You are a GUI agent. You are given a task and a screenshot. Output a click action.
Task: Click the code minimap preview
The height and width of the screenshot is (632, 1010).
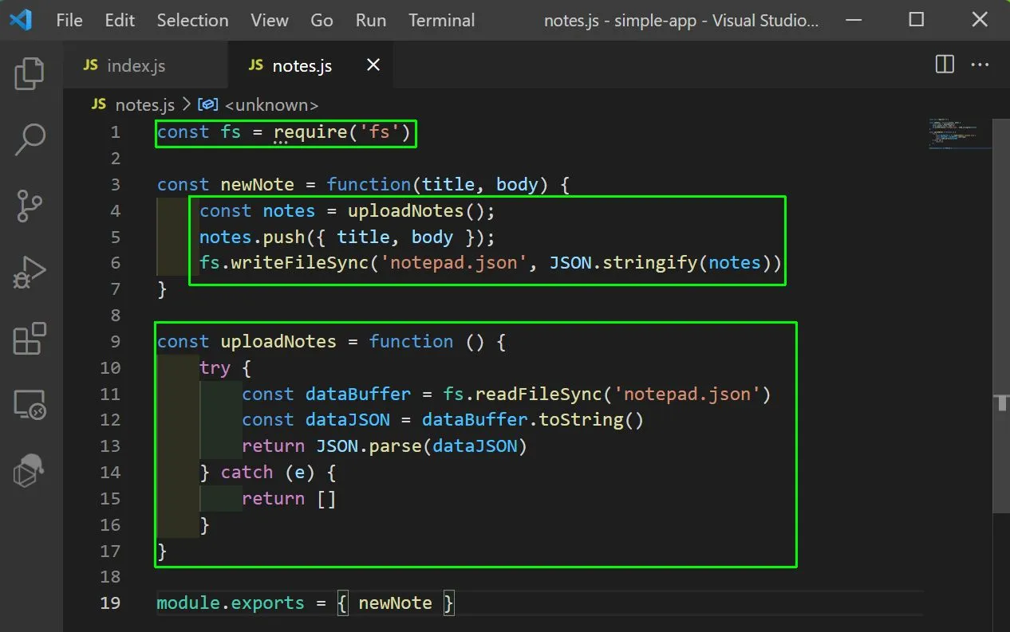click(x=961, y=134)
